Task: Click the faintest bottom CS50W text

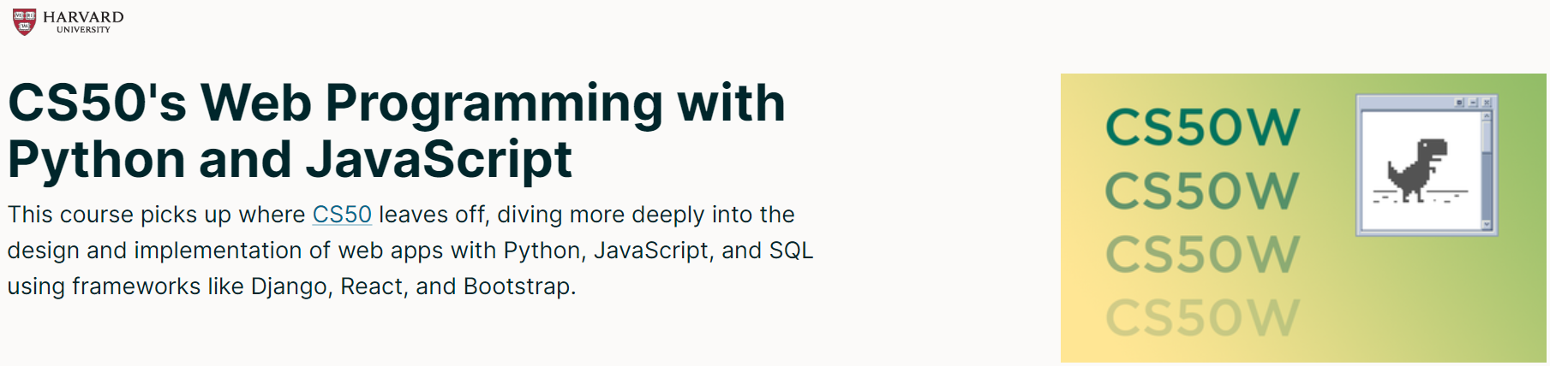Action: point(1202,317)
